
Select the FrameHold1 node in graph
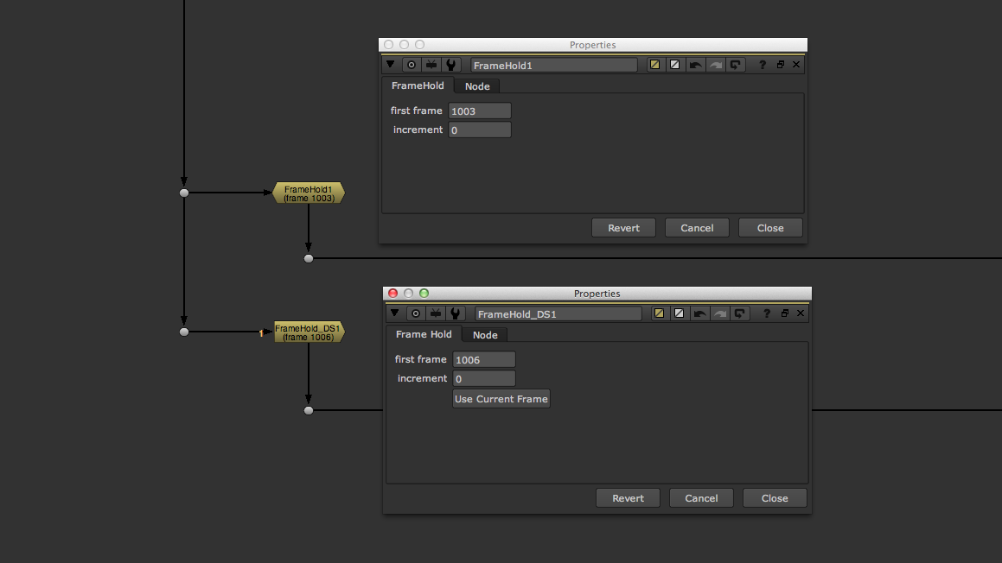click(309, 193)
